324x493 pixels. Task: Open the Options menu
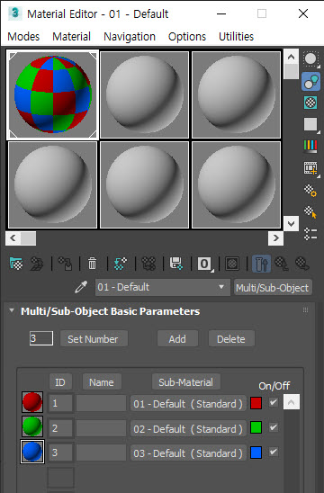tap(187, 37)
